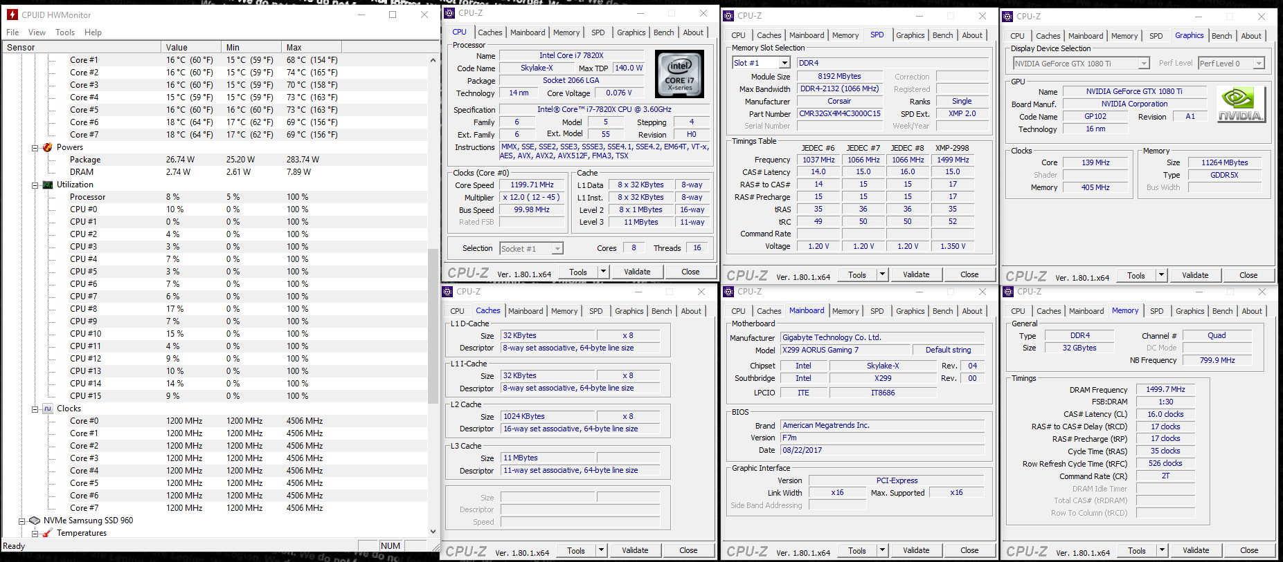The image size is (1283, 562).
Task: Click the NVIDIA logo in Graphics window
Action: (1240, 104)
